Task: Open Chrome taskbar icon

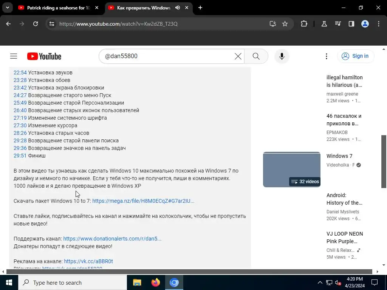Action: pos(174,282)
